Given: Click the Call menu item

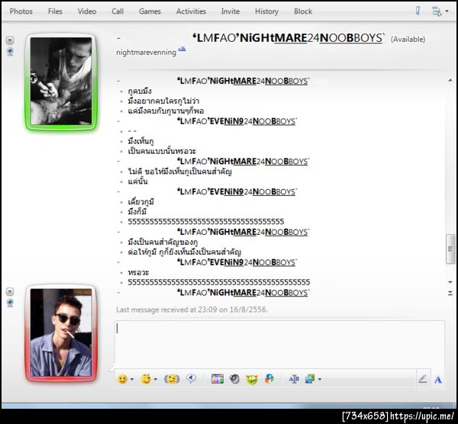Looking at the screenshot, I should pos(118,11).
